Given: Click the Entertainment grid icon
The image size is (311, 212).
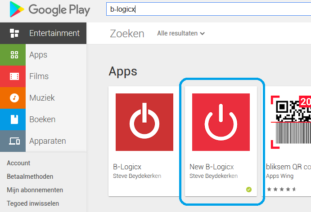Looking at the screenshot, I should 14,33.
